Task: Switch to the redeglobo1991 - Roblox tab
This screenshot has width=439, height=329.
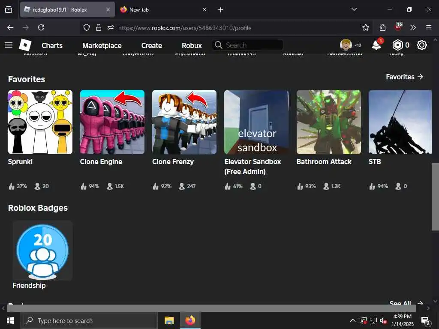Action: pos(67,10)
